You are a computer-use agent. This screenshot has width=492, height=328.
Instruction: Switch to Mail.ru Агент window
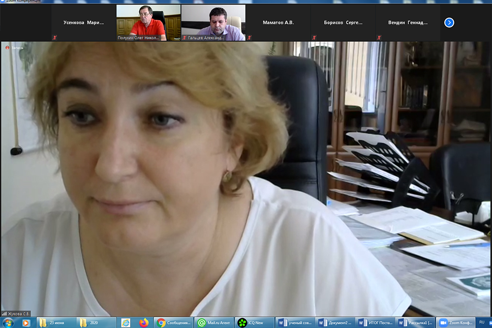click(214, 323)
